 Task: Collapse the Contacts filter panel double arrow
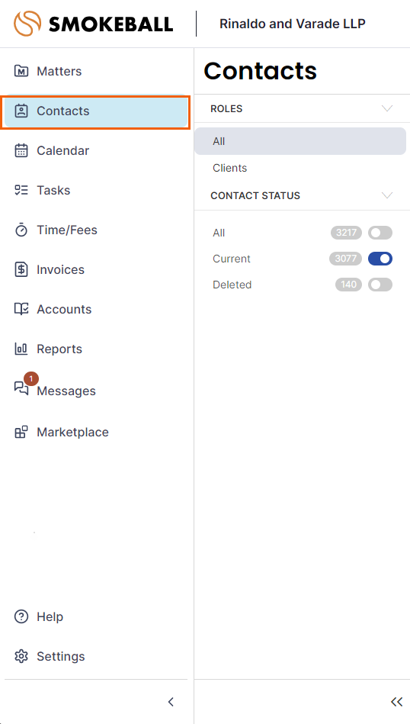pos(396,702)
